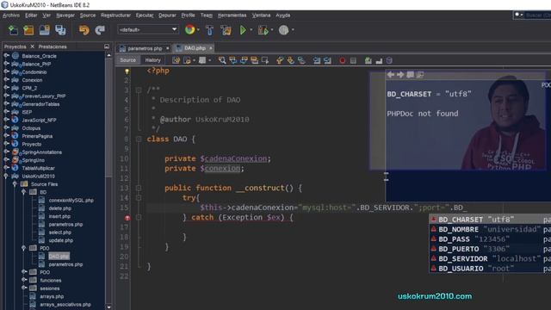Screen dimensions: 551x310
Task: Click the Shift Line Left icon
Action: tap(317, 60)
